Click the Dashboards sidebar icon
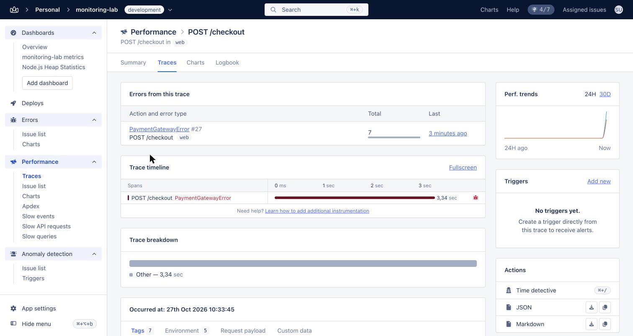Image resolution: width=633 pixels, height=336 pixels. [x=13, y=33]
